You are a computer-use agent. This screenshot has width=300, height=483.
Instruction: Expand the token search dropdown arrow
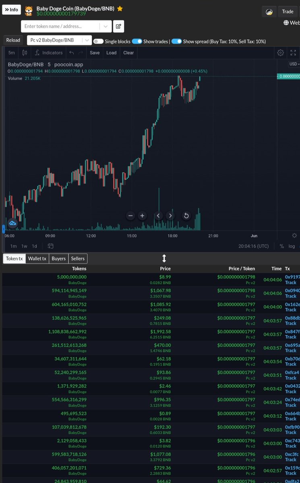[106, 26]
